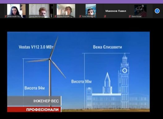Click muted mic icon under Макенов Павел
163x119 pixels.
(x=105, y=16)
